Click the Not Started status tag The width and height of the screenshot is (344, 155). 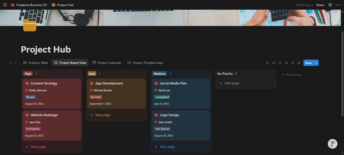(x=162, y=129)
